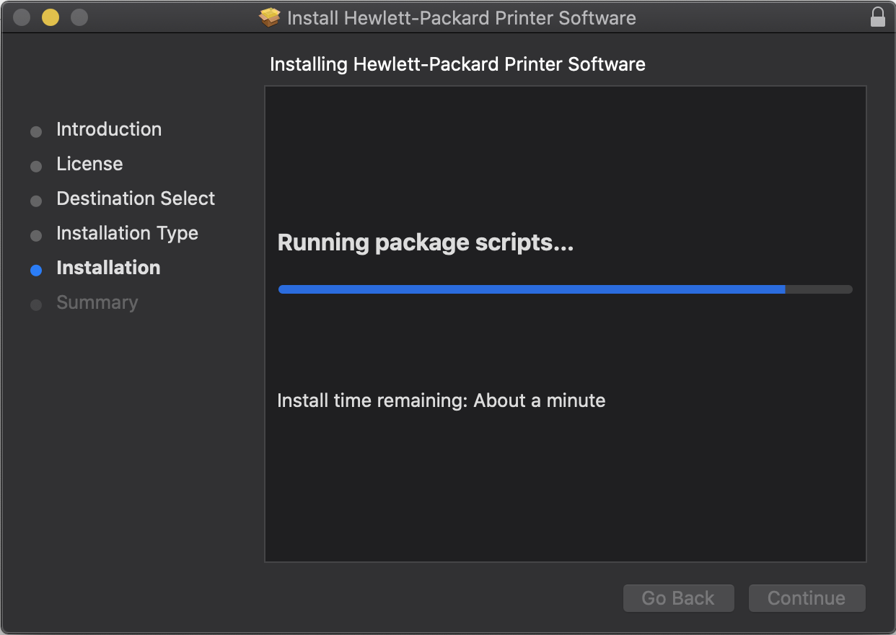Select the Destination Select step

136,199
